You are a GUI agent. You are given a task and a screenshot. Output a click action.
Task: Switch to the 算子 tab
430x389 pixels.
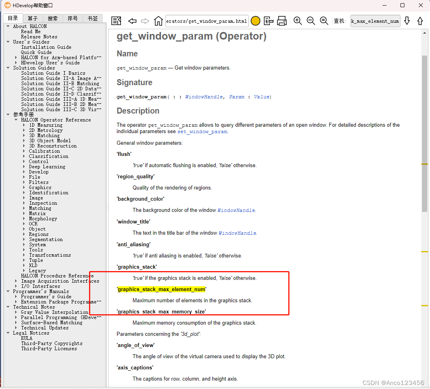pos(33,18)
